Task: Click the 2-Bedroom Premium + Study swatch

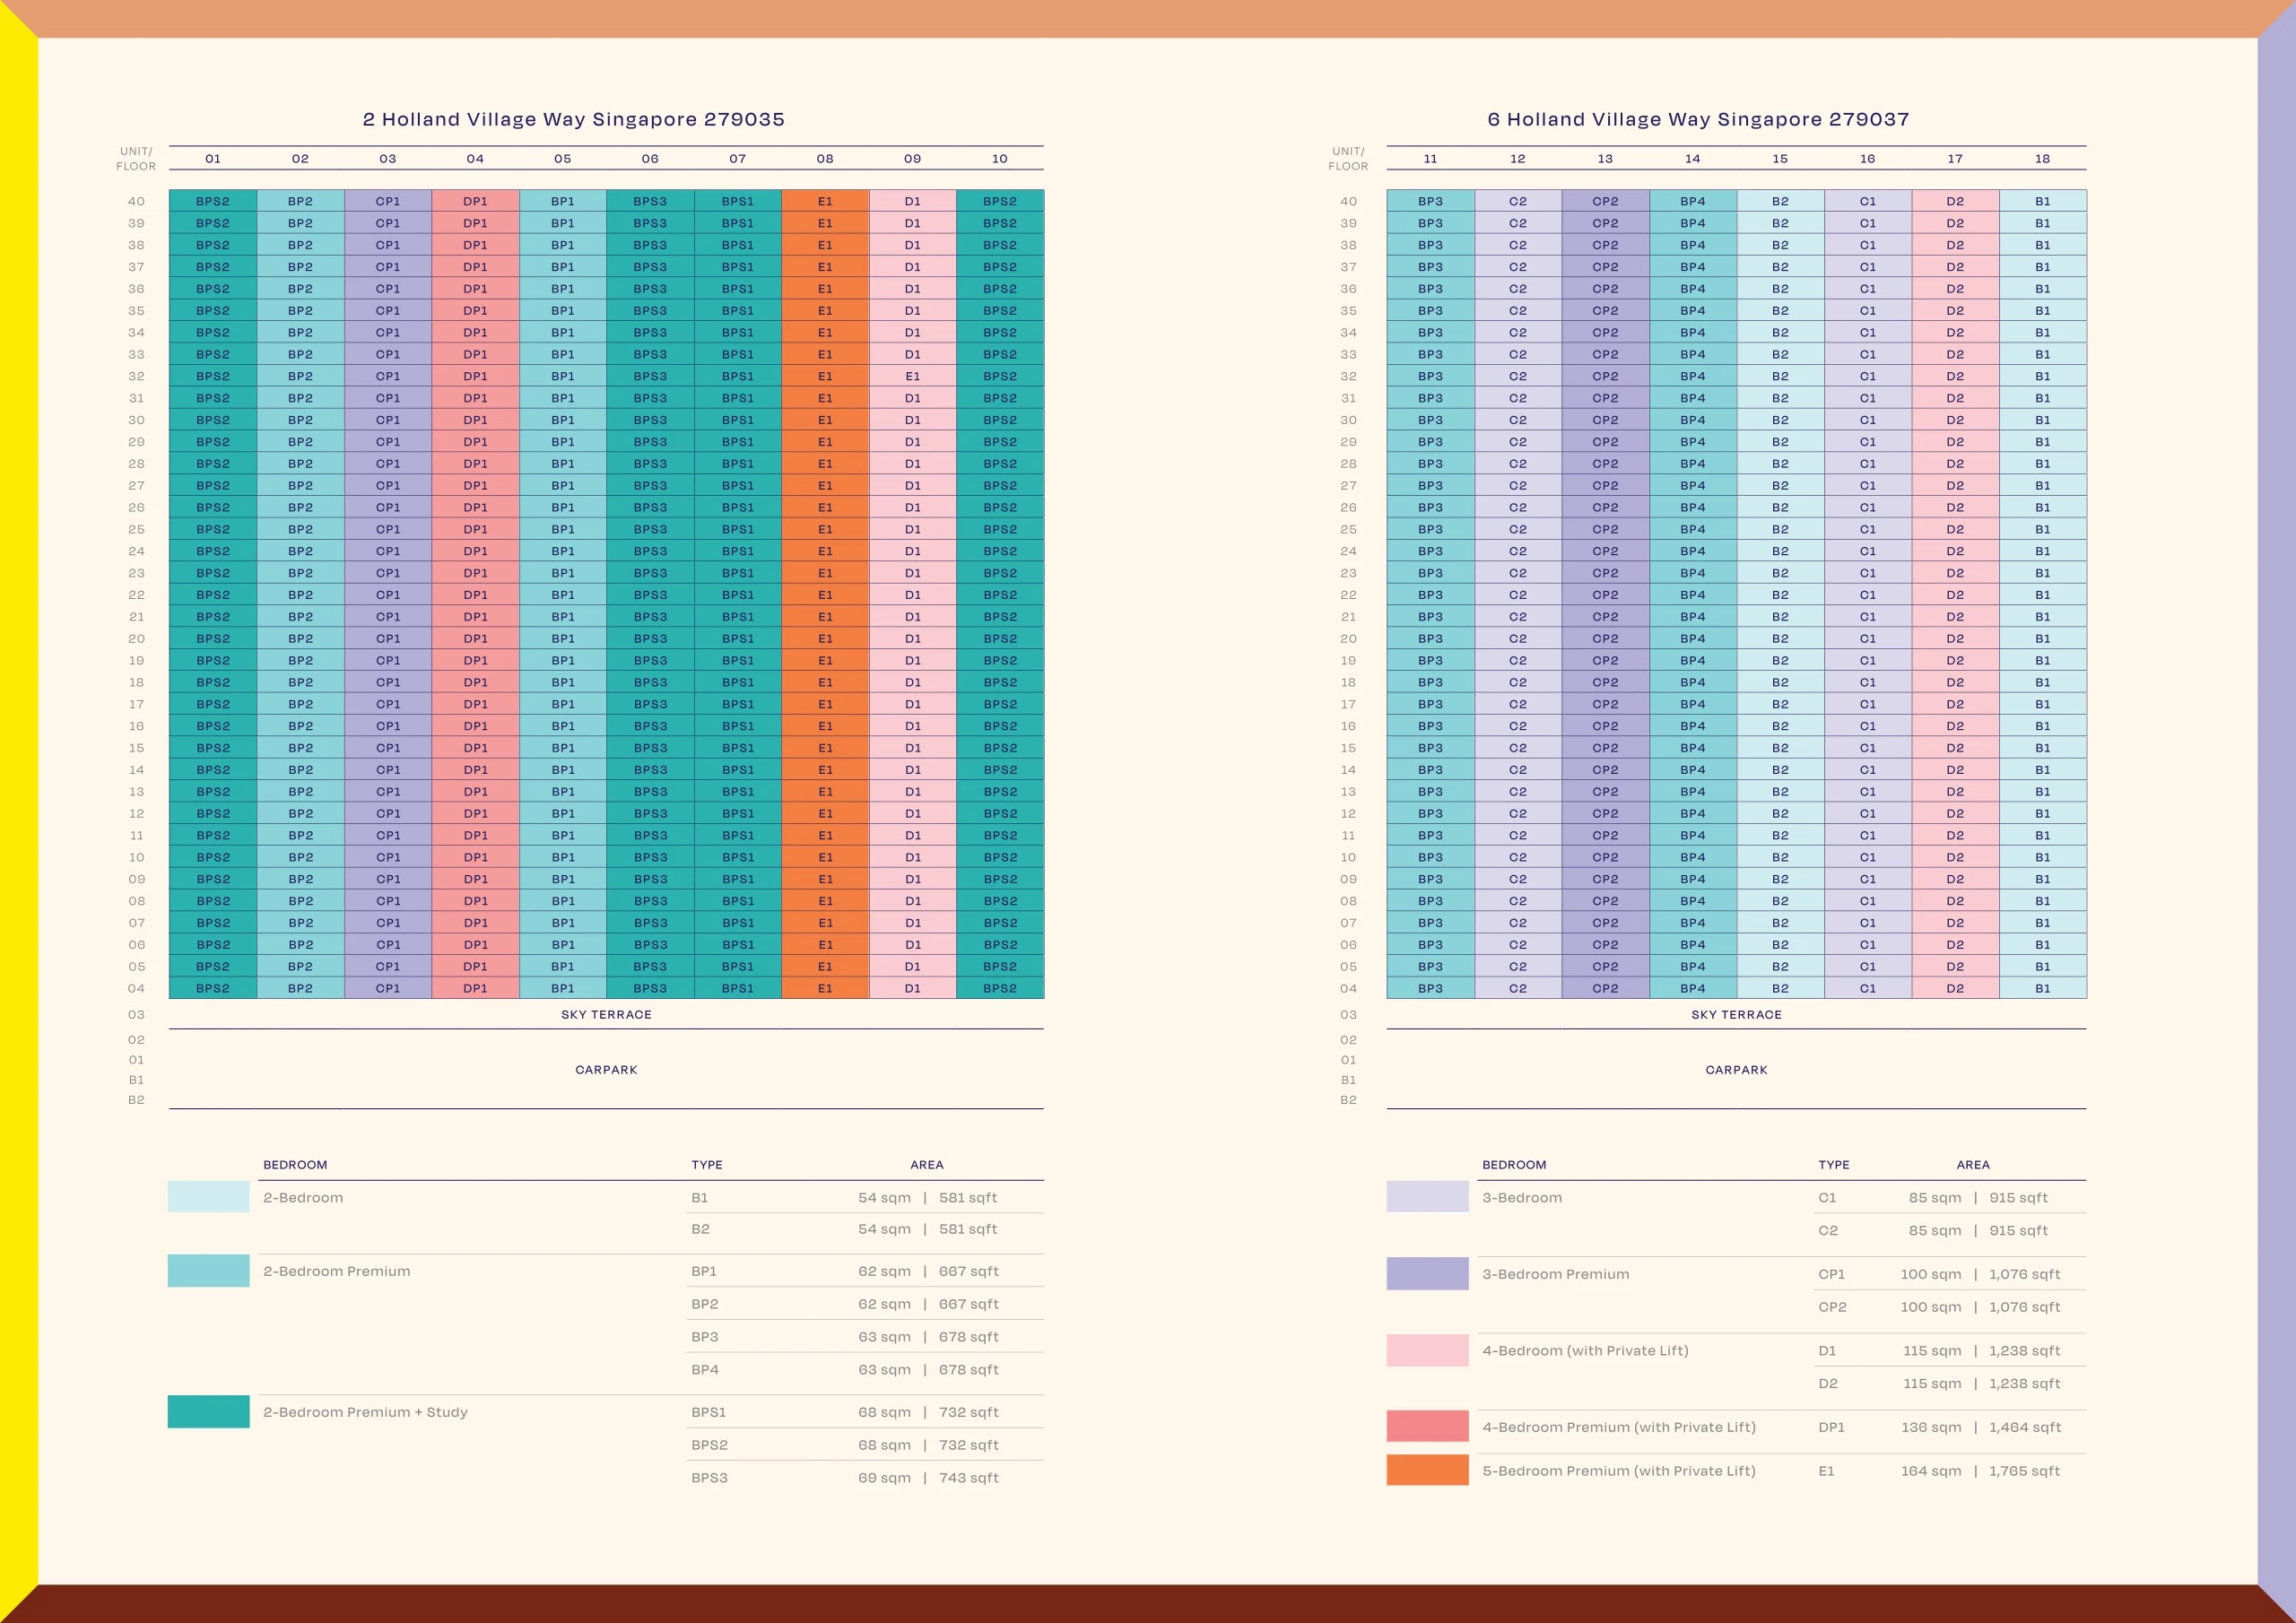Action: (x=208, y=1412)
